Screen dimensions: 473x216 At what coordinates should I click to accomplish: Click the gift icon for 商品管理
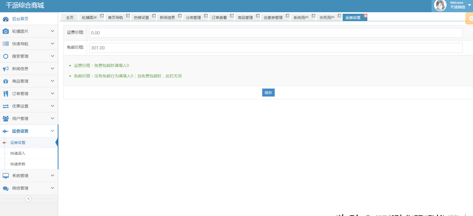click(5, 81)
